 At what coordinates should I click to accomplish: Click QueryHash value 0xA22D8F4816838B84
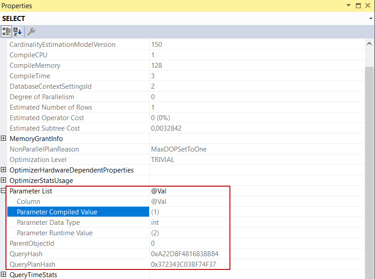(185, 254)
